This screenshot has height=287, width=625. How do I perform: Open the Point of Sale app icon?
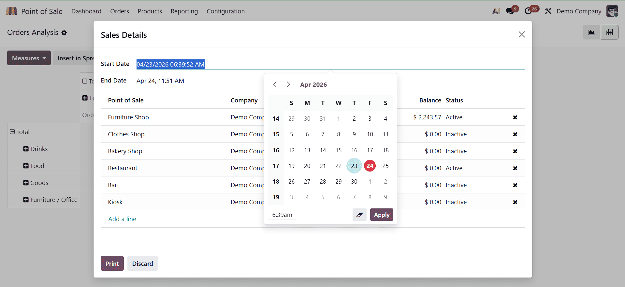point(11,11)
